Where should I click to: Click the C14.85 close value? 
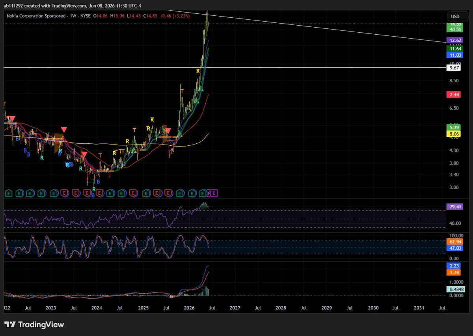151,16
